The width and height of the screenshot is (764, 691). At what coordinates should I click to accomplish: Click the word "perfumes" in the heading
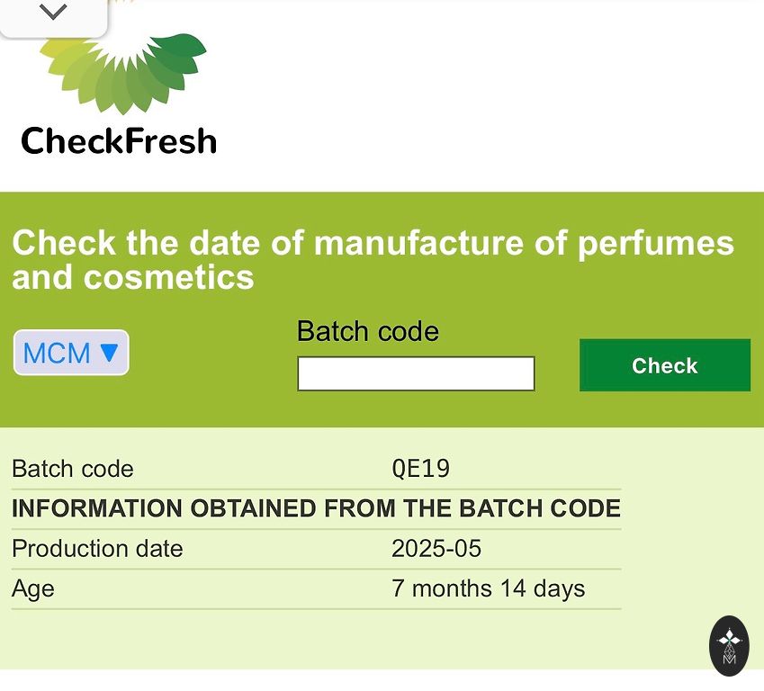click(x=655, y=243)
